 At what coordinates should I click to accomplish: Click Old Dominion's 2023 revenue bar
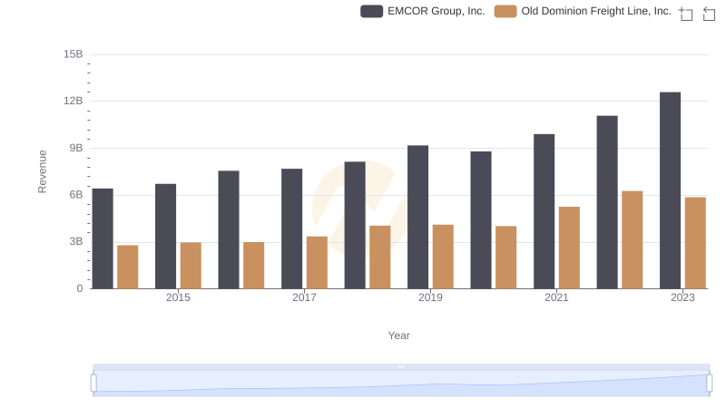[695, 243]
